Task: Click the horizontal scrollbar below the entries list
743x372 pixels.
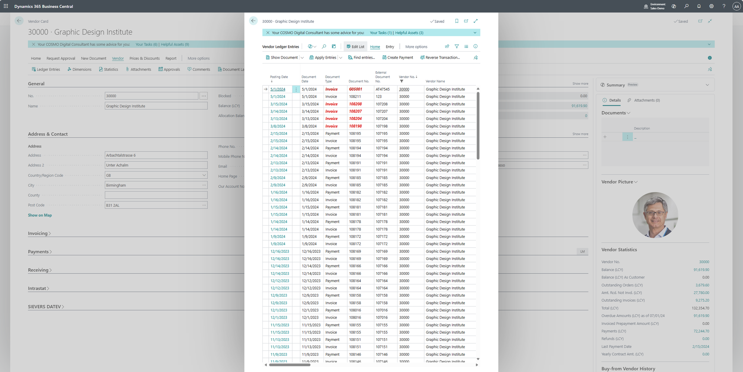Action: [x=290, y=365]
